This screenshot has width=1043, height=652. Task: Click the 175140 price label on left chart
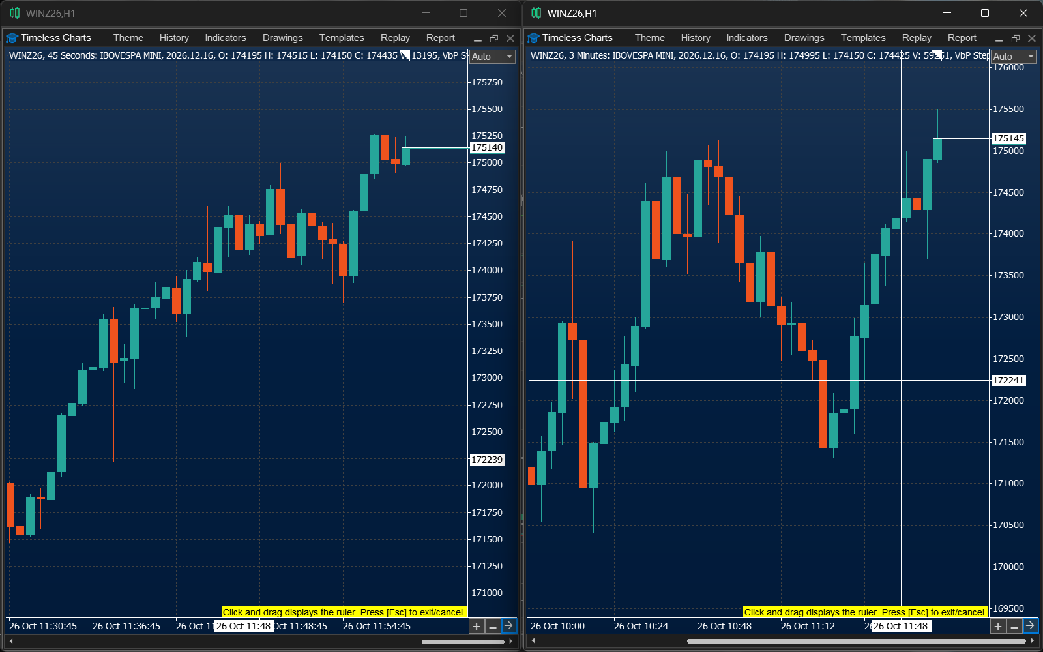click(487, 147)
